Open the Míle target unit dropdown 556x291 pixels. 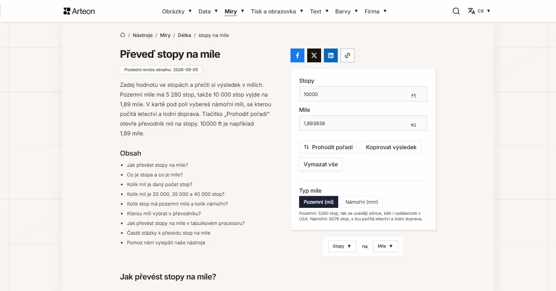click(385, 246)
